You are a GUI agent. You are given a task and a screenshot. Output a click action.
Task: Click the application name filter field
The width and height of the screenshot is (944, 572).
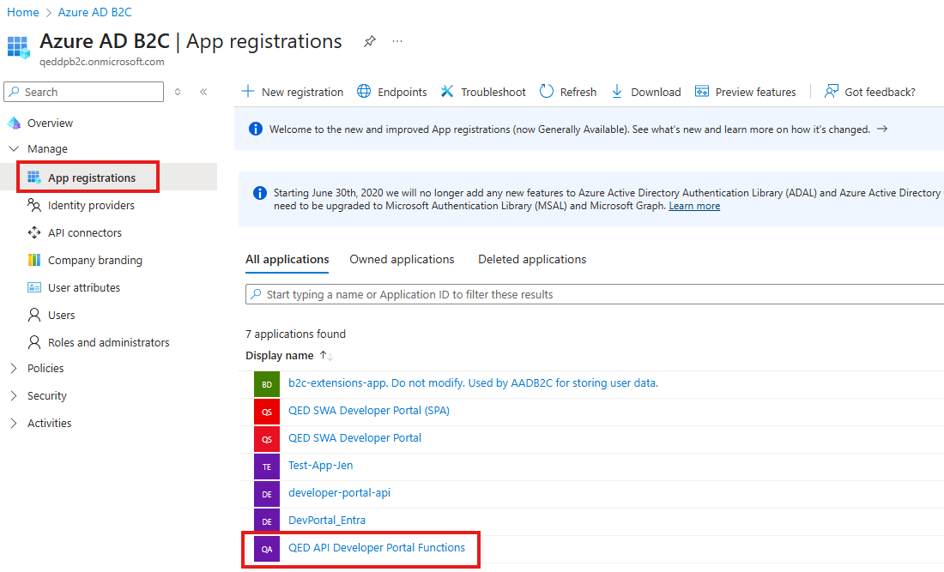592,294
